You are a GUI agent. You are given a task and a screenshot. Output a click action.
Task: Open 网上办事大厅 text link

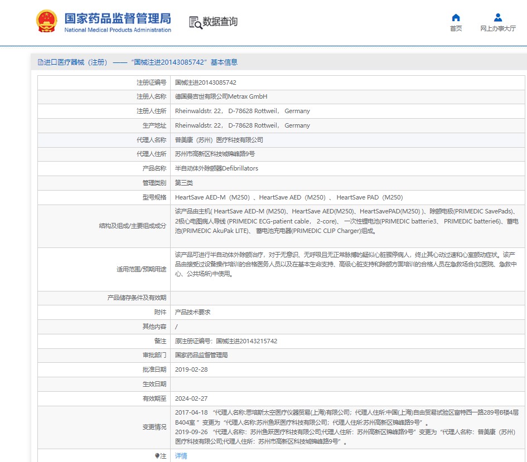pos(497,29)
